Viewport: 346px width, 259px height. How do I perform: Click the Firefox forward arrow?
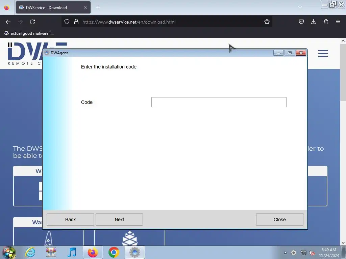pos(20,22)
